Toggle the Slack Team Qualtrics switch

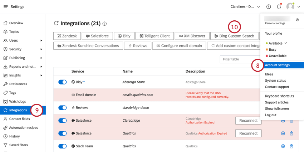(63, 146)
